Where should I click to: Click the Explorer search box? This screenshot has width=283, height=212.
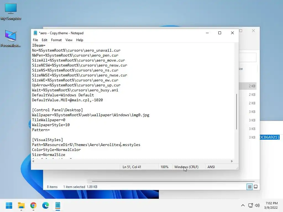coord(248,57)
